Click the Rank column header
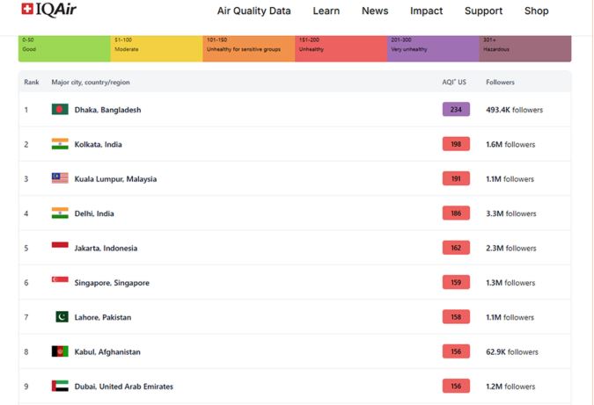 coord(32,82)
